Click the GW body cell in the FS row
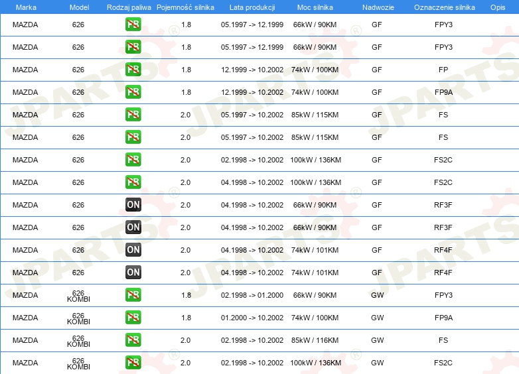 click(x=378, y=340)
